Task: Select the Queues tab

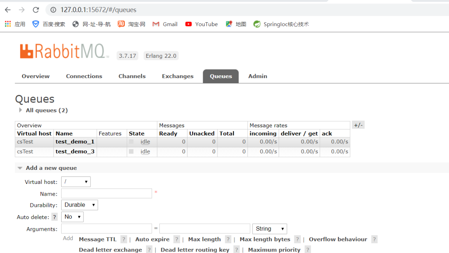Action: [x=221, y=76]
